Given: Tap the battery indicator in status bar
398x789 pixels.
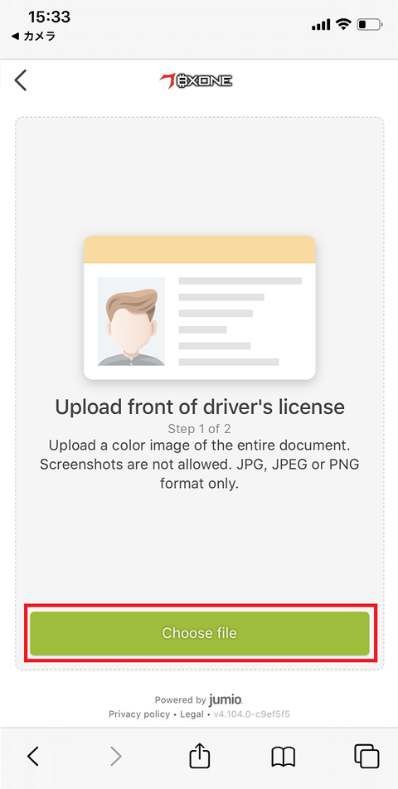Looking at the screenshot, I should [370, 24].
